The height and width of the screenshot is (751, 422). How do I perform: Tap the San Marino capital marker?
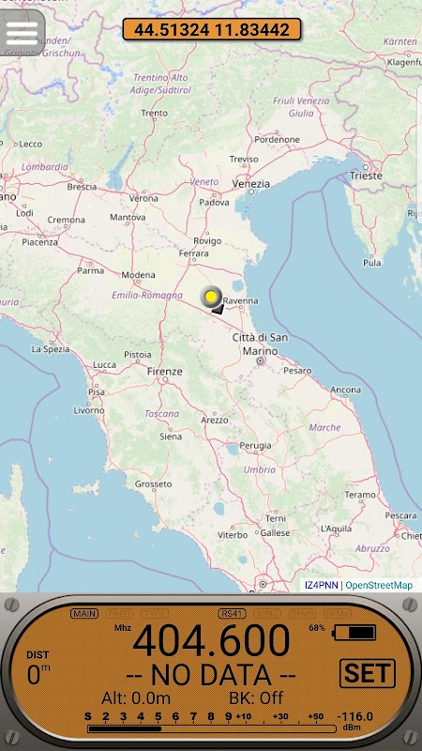(260, 360)
